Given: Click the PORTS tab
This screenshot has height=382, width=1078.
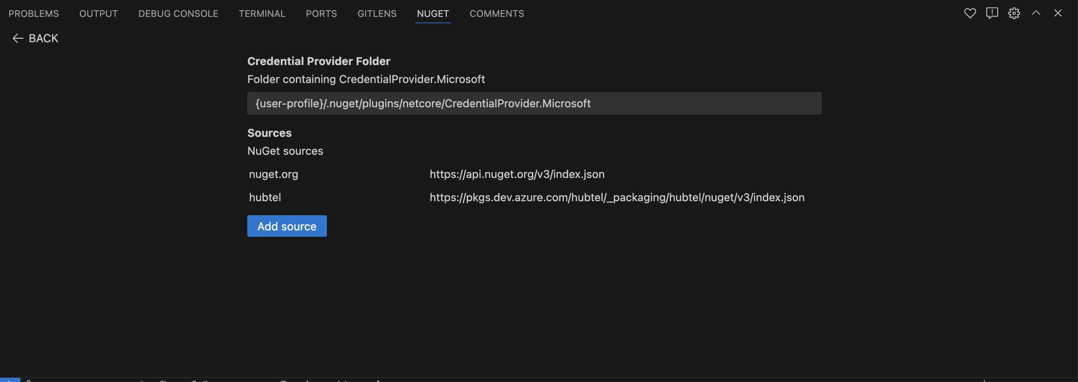Looking at the screenshot, I should pyautogui.click(x=322, y=13).
